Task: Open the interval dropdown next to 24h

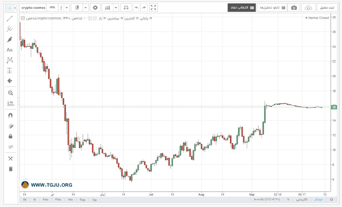Action: tap(67, 8)
